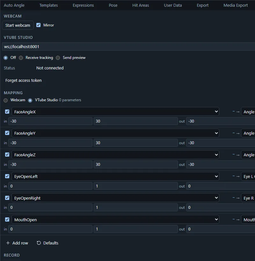Disable the MouthOpen row checkbox

tap(7, 219)
